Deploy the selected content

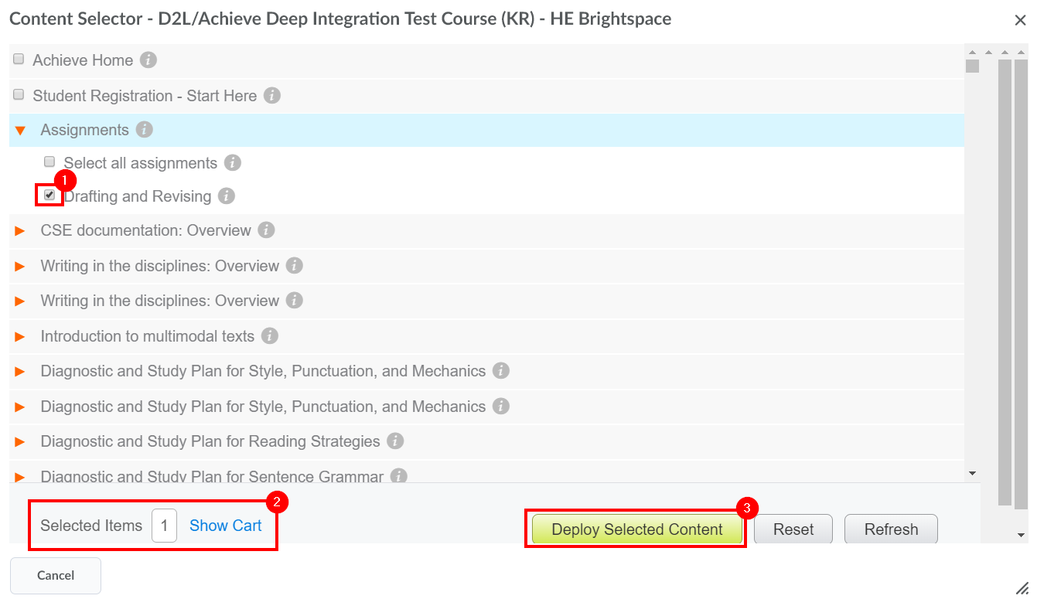pos(636,529)
